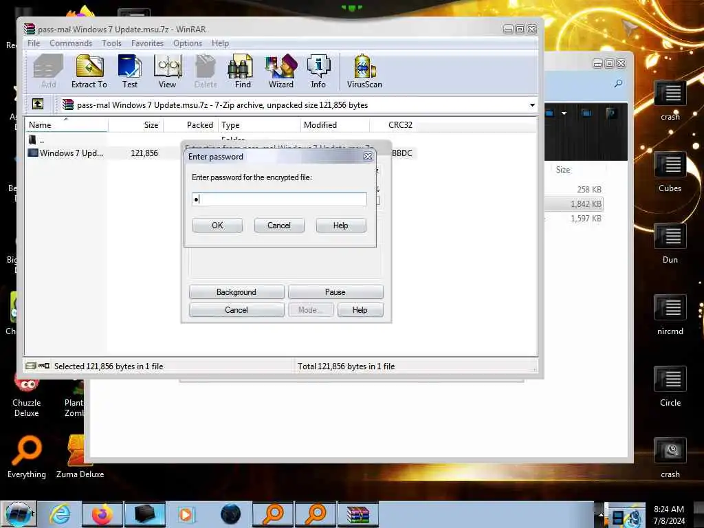Sort by Name column header
The height and width of the screenshot is (528, 704).
[x=67, y=125]
